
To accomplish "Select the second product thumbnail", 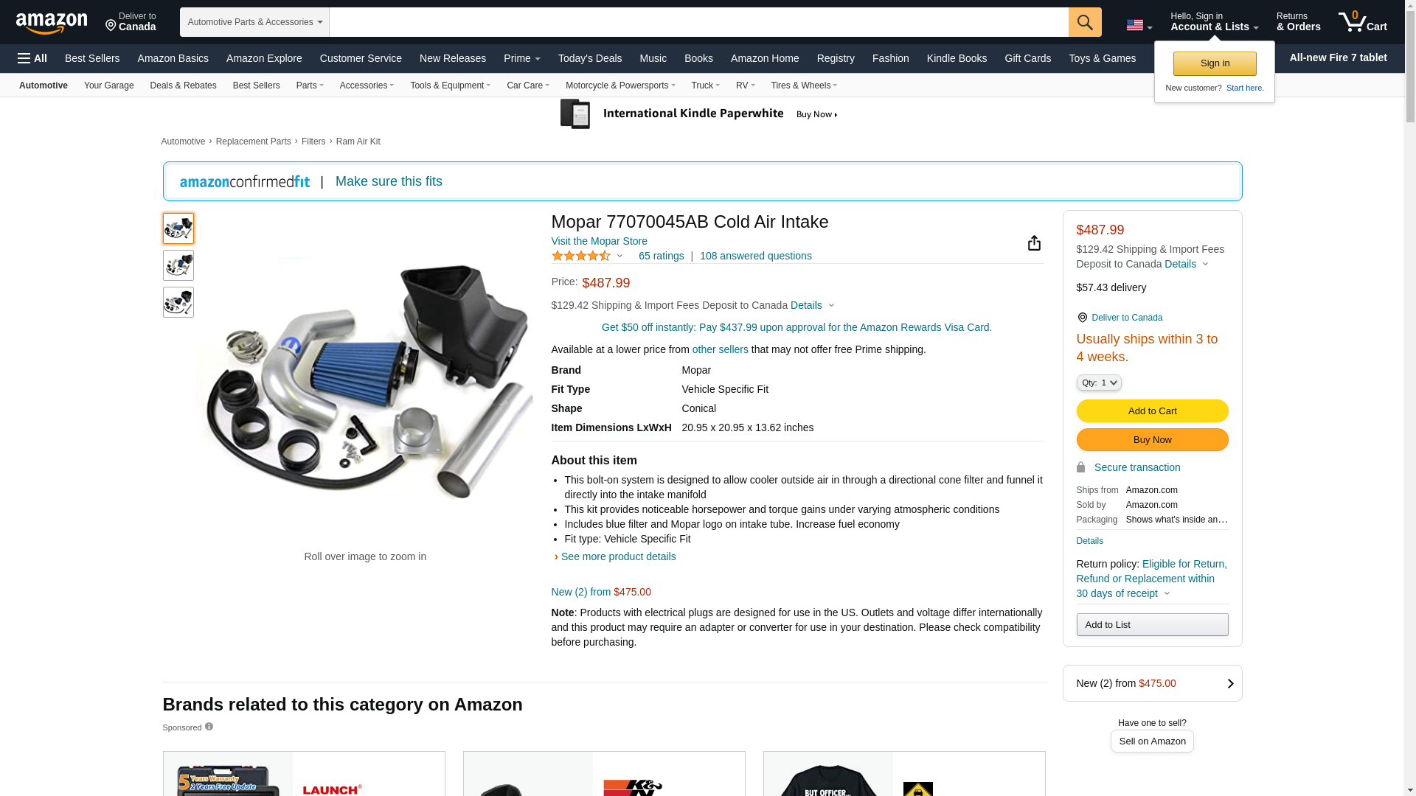I will click(x=178, y=265).
